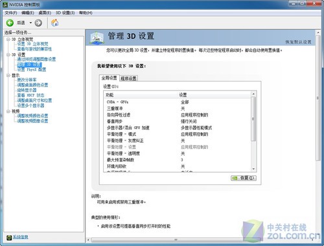
Task: Select 调整视频图像设置 in the tree
Action: pyautogui.click(x=32, y=121)
